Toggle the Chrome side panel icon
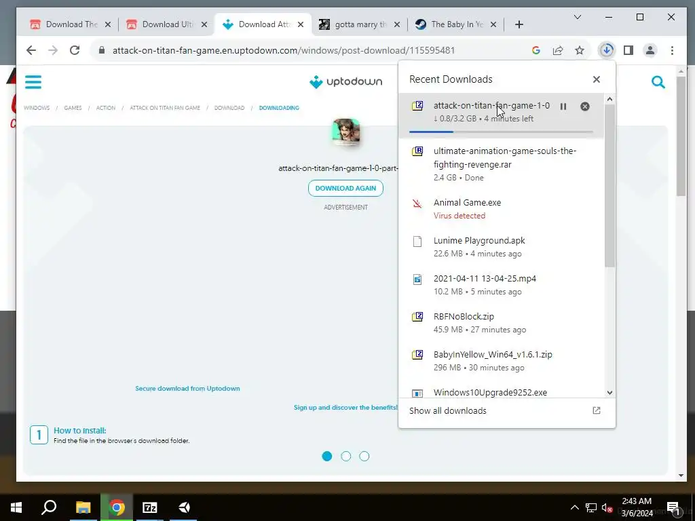 tap(628, 50)
